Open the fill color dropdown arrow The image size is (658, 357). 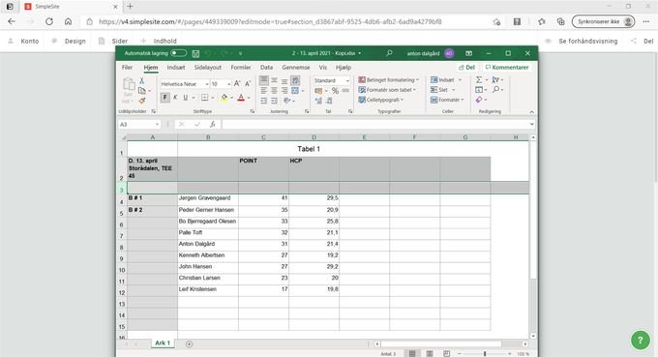click(x=231, y=98)
